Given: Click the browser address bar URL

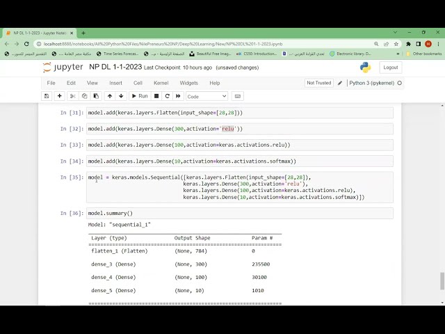Looking at the screenshot, I should 163,44.
